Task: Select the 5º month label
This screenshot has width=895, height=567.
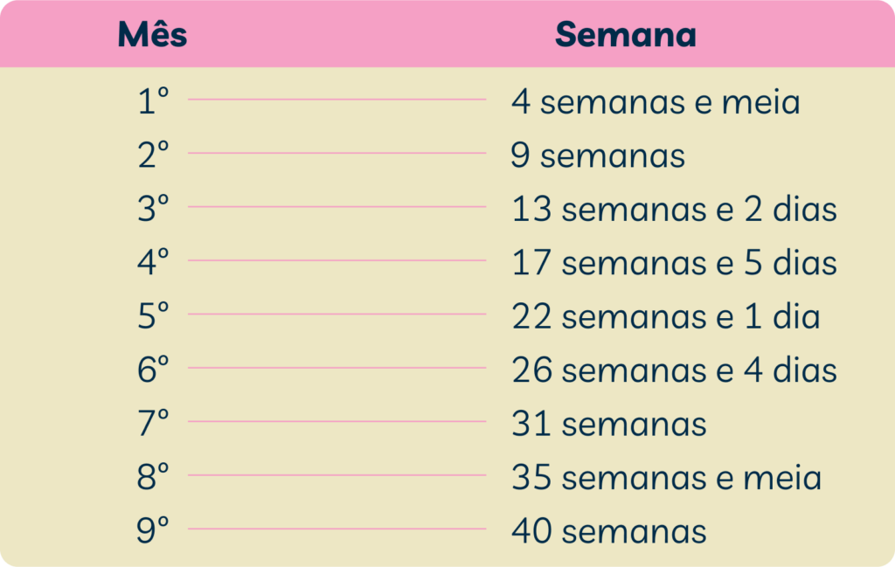Action: [154, 315]
